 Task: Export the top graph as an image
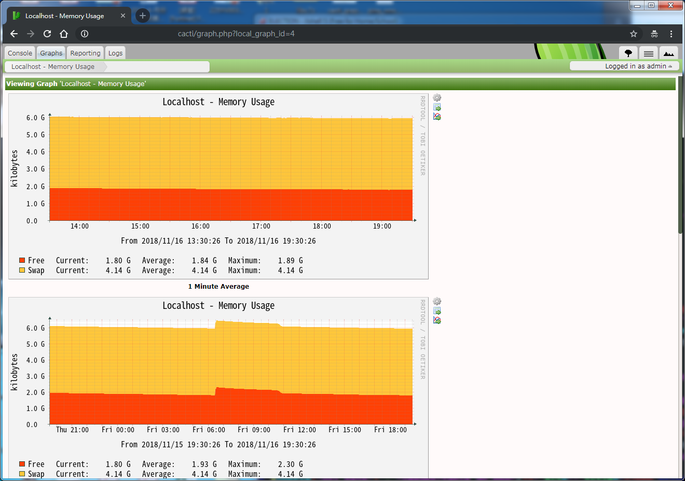click(437, 116)
